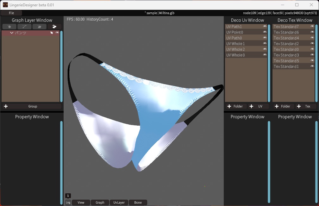This screenshot has width=319, height=206.
Task: Hide the UV Path1 item
Action: pyautogui.click(x=265, y=27)
